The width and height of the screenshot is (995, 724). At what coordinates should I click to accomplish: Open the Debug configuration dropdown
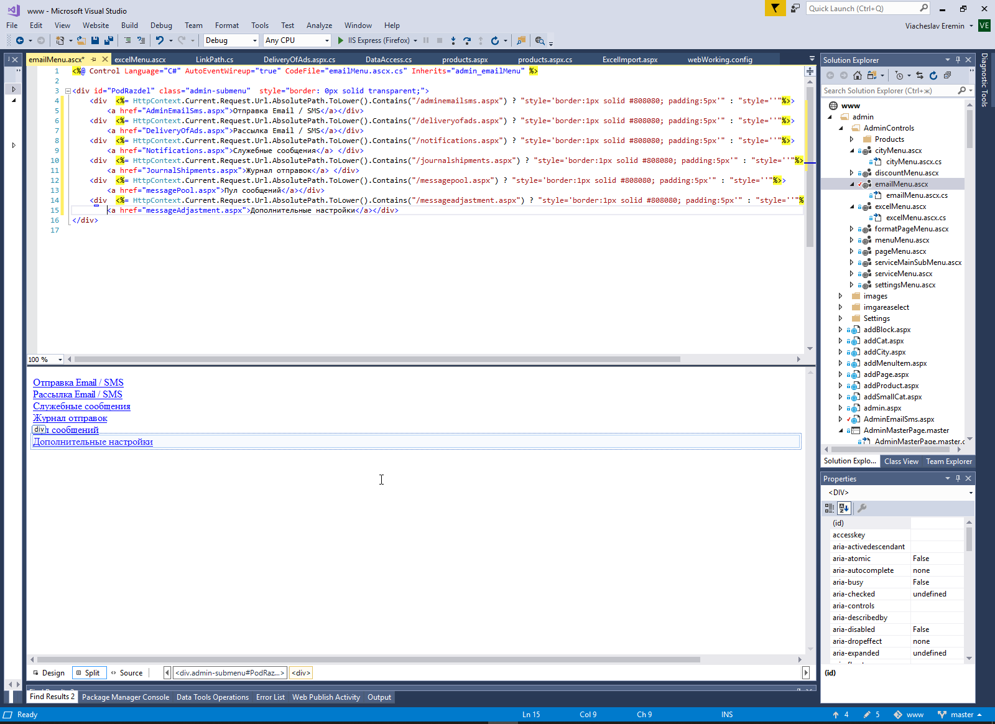click(231, 40)
